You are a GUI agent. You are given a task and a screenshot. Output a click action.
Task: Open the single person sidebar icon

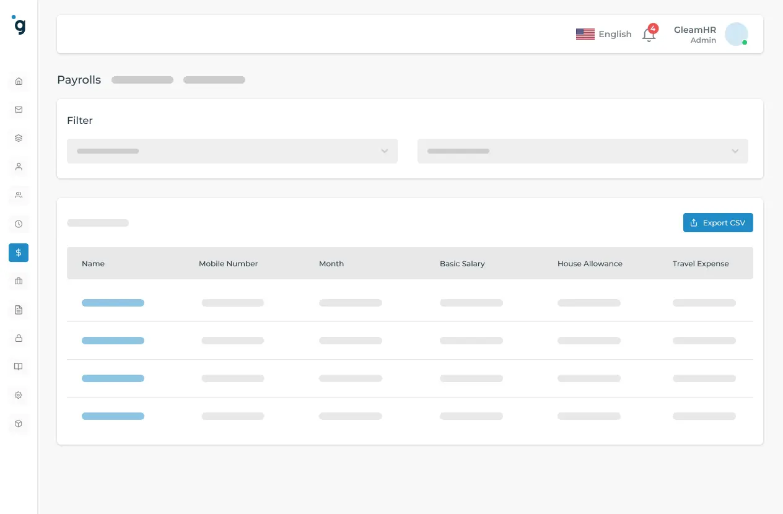pyautogui.click(x=19, y=167)
